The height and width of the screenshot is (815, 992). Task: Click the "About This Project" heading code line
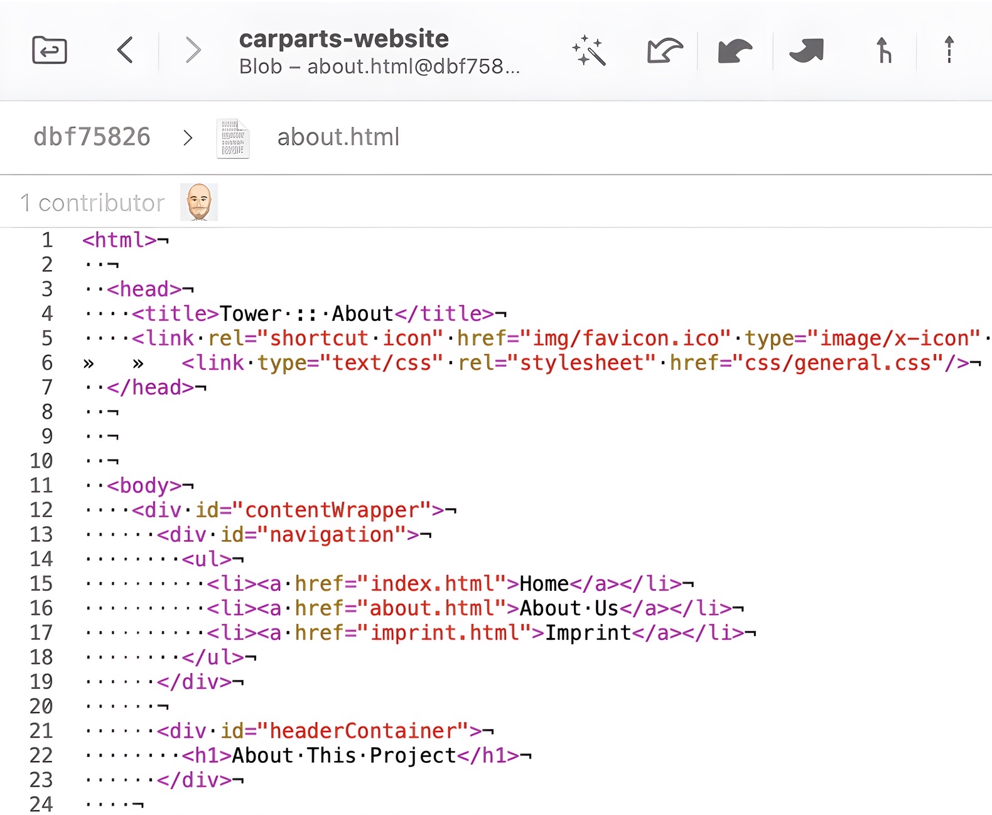344,755
